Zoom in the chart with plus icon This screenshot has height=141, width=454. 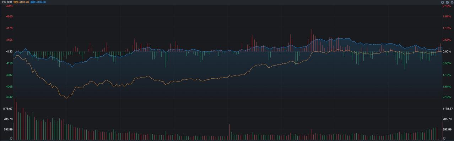coord(443,2)
